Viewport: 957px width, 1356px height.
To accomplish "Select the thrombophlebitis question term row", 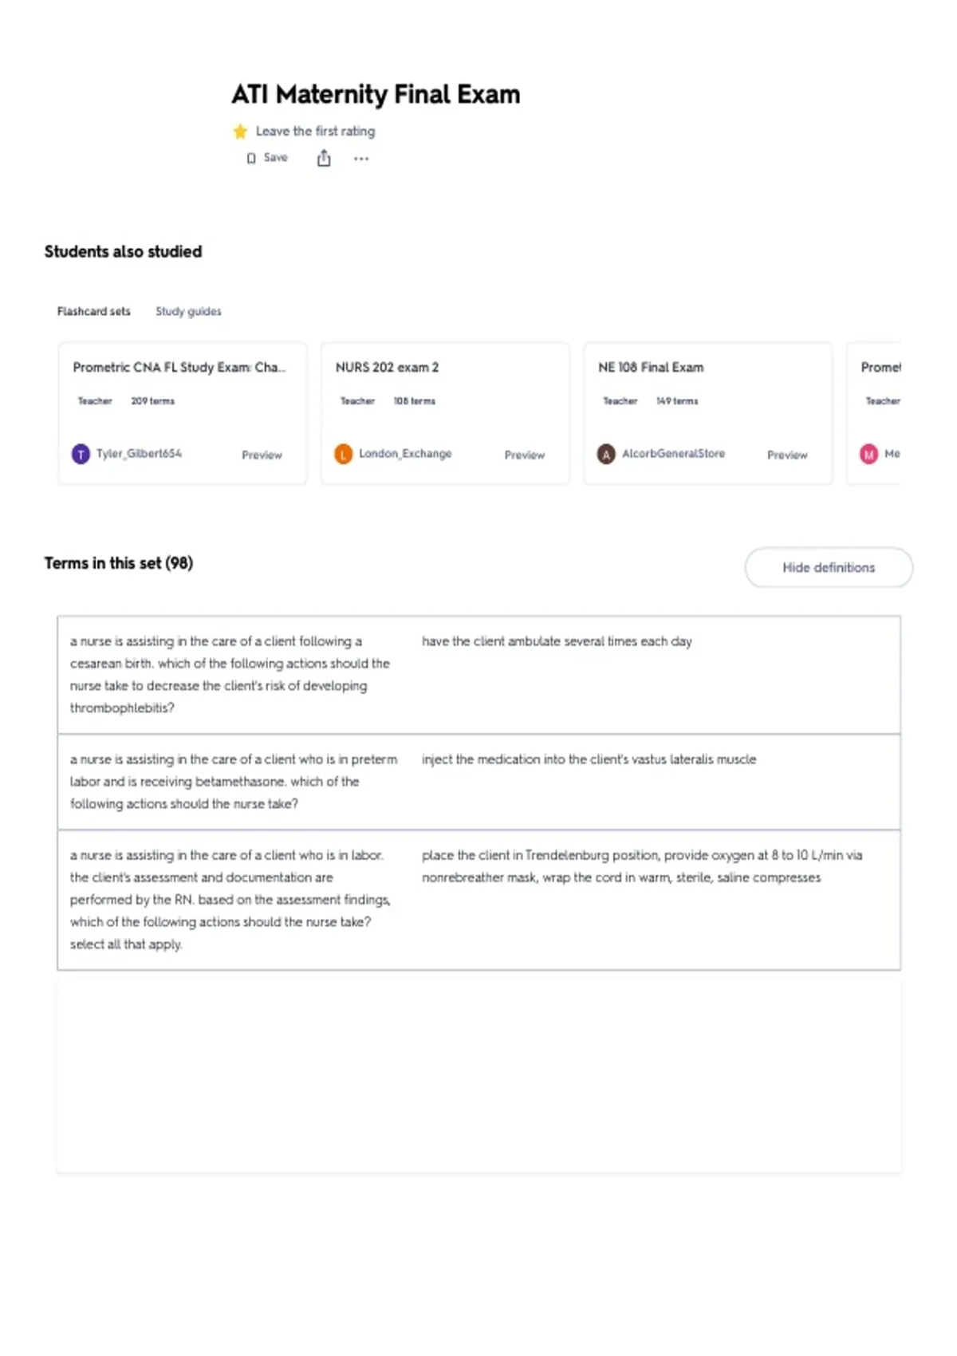I will coord(478,675).
